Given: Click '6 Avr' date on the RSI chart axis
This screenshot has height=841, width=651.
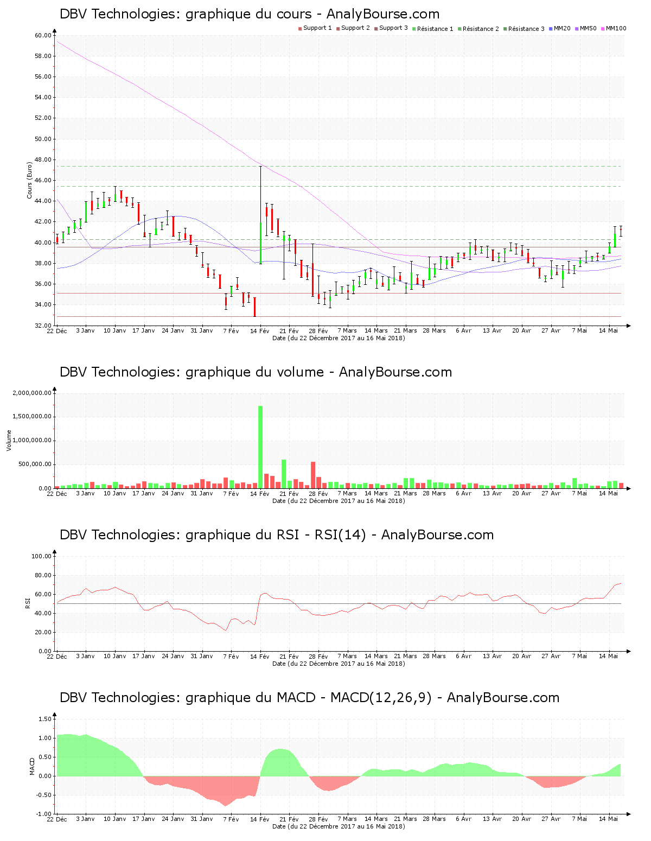Looking at the screenshot, I should tap(463, 656).
